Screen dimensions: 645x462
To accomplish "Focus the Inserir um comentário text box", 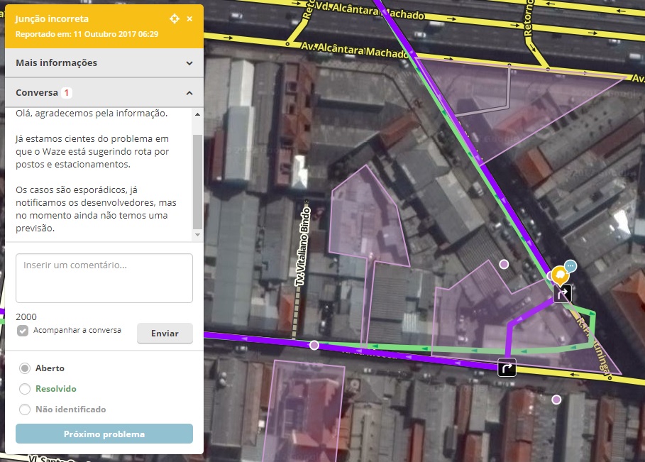I will [x=104, y=278].
